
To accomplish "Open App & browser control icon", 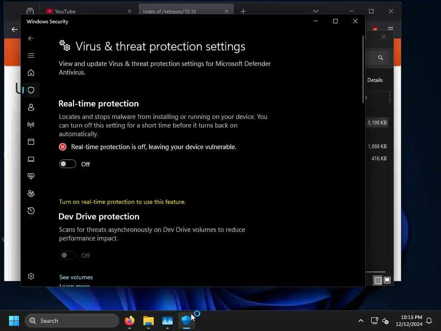I will [x=31, y=141].
